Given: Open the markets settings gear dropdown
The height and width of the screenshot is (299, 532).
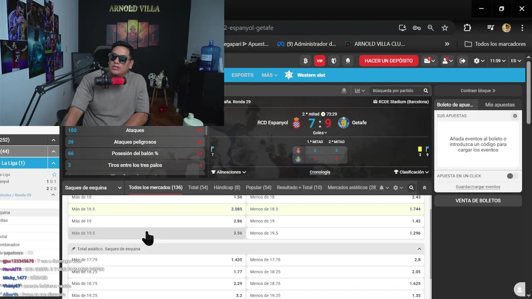Looking at the screenshot, I should [398, 188].
